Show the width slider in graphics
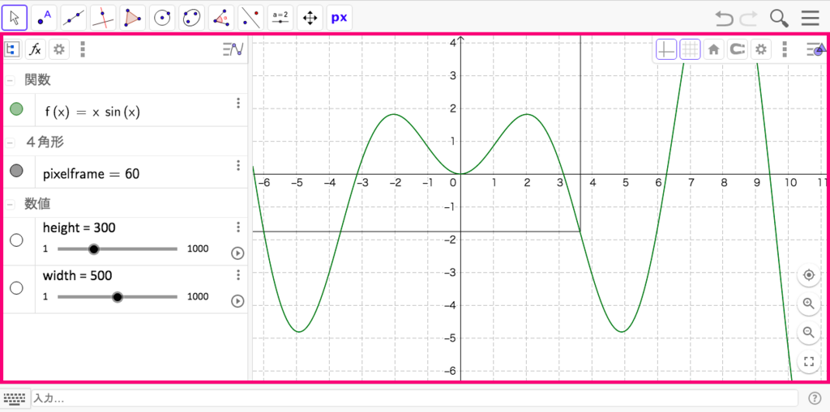Screen dimensions: 830x412 [17, 288]
